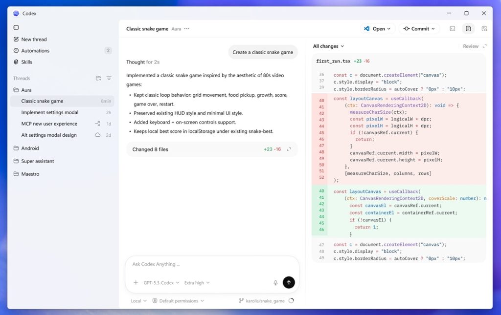The height and width of the screenshot is (315, 501).
Task: Click the Commit button
Action: [x=419, y=29]
